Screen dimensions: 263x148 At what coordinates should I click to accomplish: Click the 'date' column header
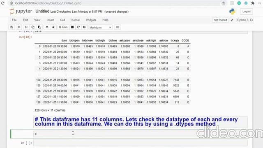[64, 40]
